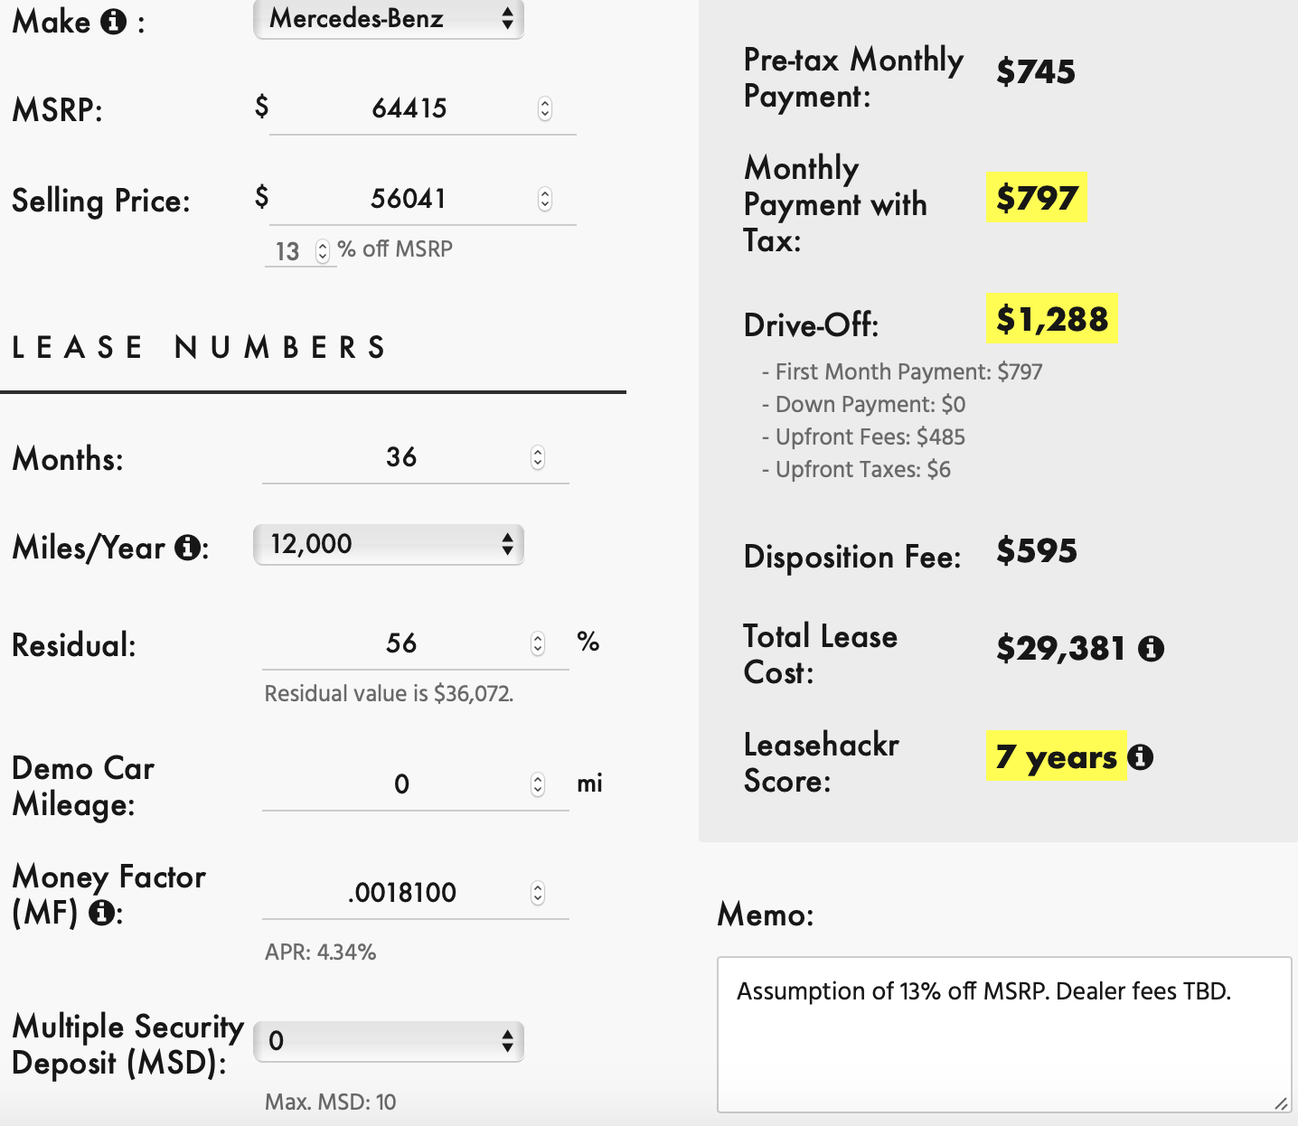Adjust the Selling Price stepper control
The height and width of the screenshot is (1126, 1298).
(545, 199)
